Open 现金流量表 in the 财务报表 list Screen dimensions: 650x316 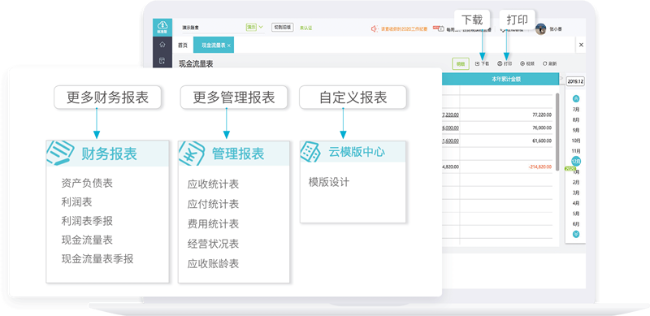tap(87, 240)
